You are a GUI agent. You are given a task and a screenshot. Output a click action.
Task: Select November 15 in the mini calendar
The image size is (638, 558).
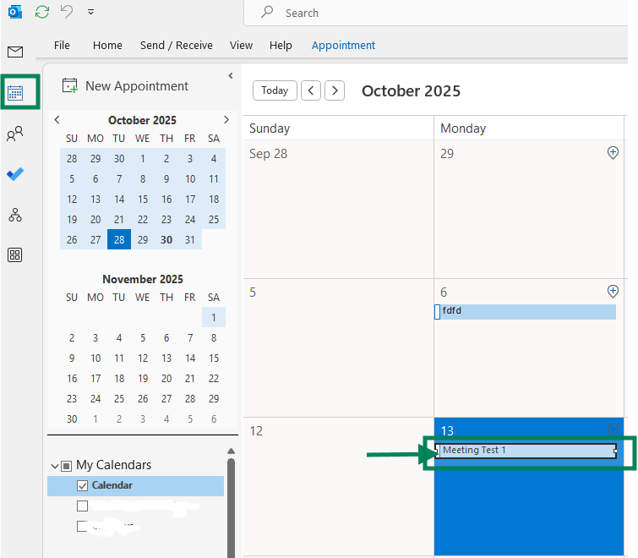214,358
